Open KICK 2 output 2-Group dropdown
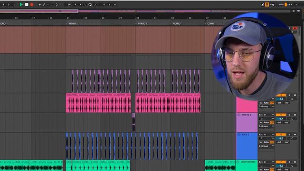Image resolution: width=304 pixels, height=171 pixels. (x=266, y=146)
